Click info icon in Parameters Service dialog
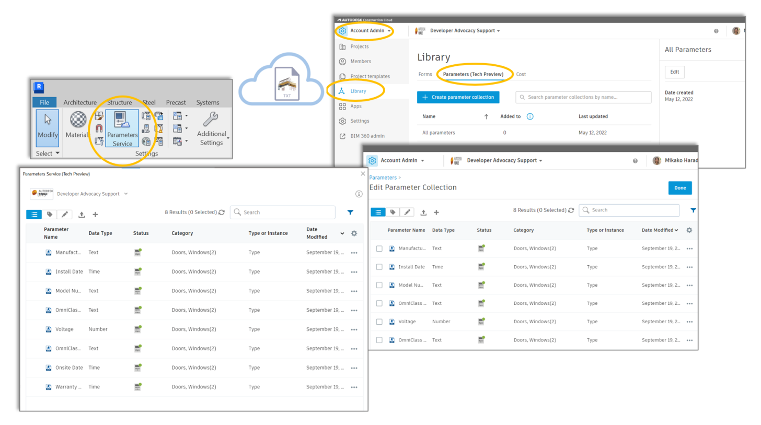This screenshot has width=761, height=425. [x=359, y=194]
